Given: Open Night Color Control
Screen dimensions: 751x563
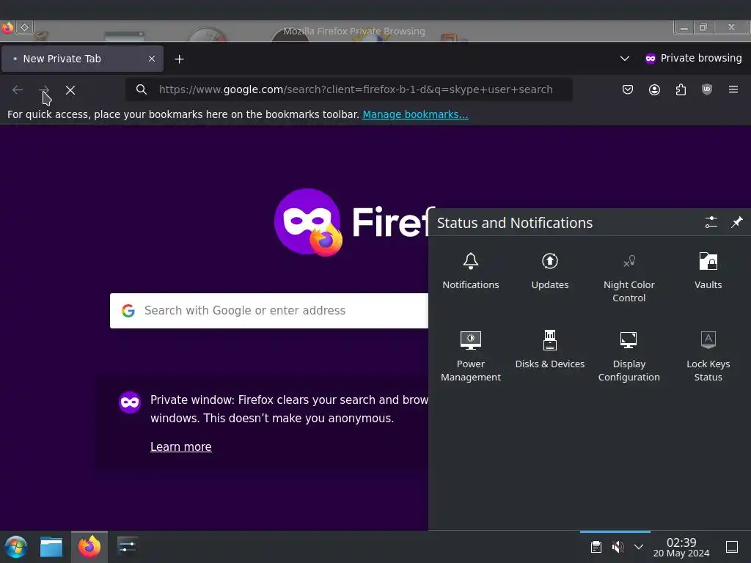Looking at the screenshot, I should tap(629, 278).
